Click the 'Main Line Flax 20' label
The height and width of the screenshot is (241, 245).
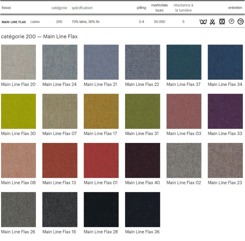[18, 84]
